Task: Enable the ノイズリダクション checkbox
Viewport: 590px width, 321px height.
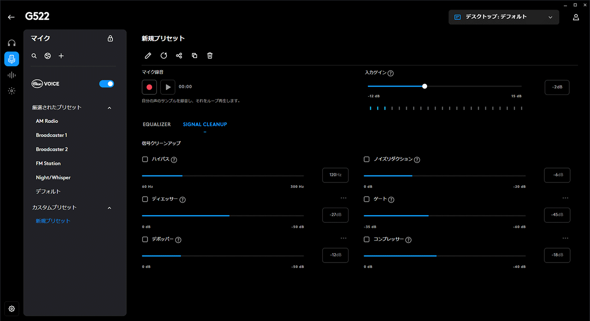Action: click(x=367, y=159)
